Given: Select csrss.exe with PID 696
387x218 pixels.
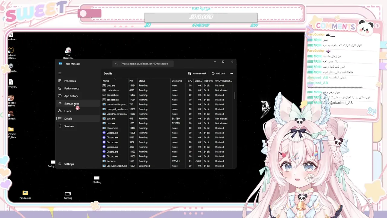Looking at the screenshot, I should (167, 119).
